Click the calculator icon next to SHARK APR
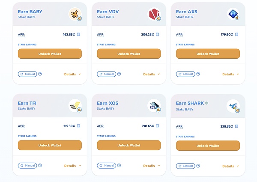Viewport: 257px width, 182px height. click(x=237, y=126)
